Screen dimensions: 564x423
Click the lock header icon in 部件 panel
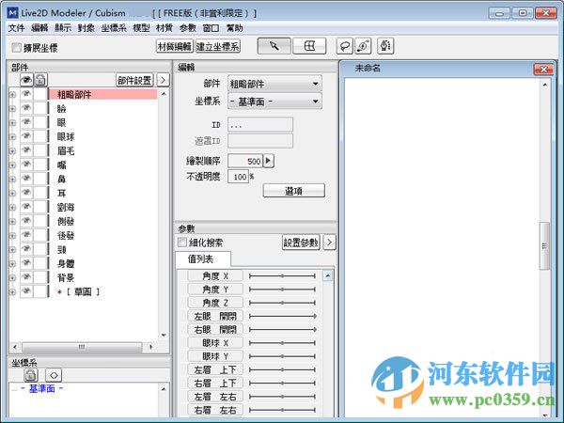coord(40,80)
